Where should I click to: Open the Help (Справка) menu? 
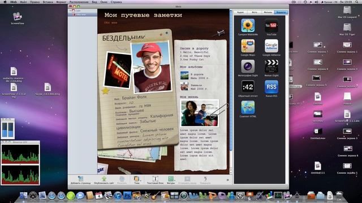coord(116,2)
